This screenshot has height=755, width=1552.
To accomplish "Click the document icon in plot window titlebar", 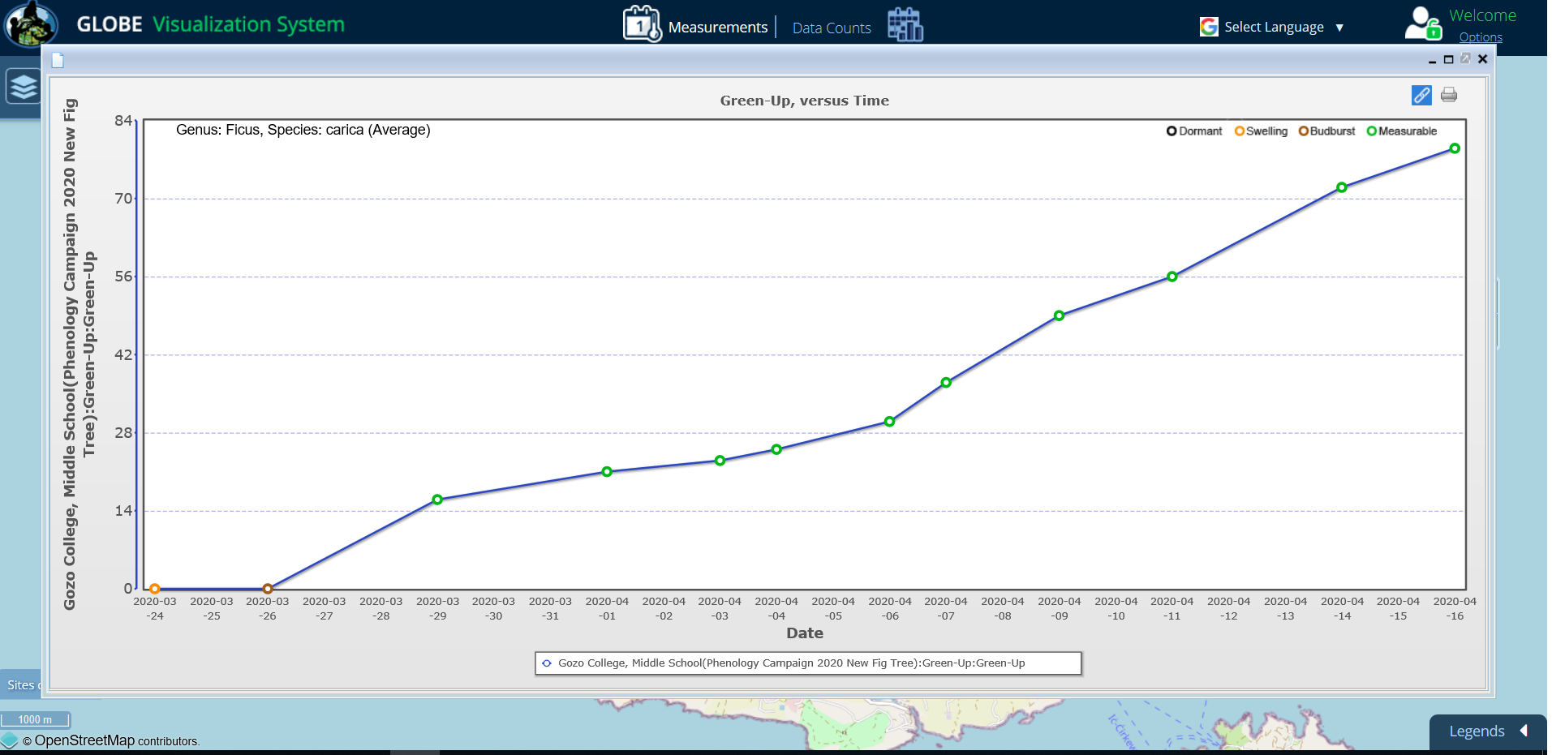I will [x=58, y=60].
